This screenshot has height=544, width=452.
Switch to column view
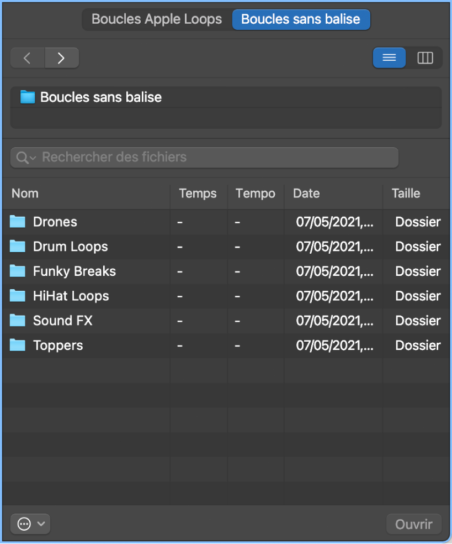(425, 58)
